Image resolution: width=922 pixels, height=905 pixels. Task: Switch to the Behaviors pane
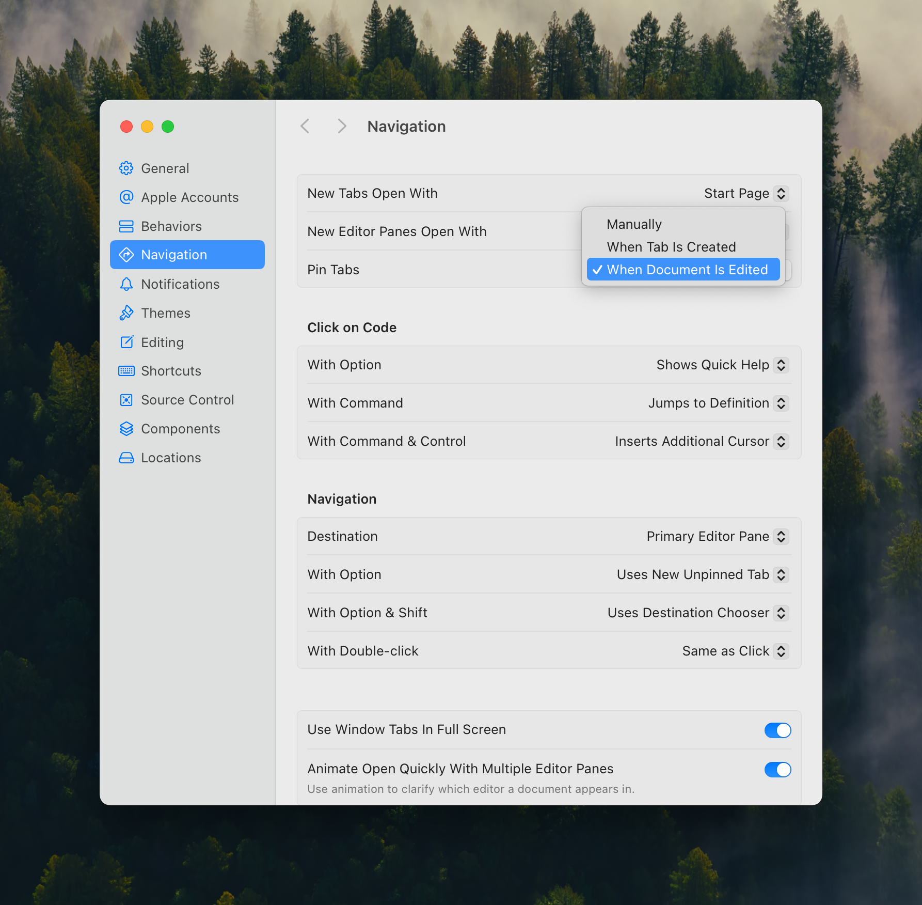187,226
